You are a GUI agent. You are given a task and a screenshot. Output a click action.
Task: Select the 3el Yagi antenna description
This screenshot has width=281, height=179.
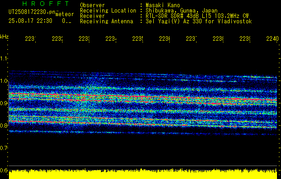click(199, 21)
